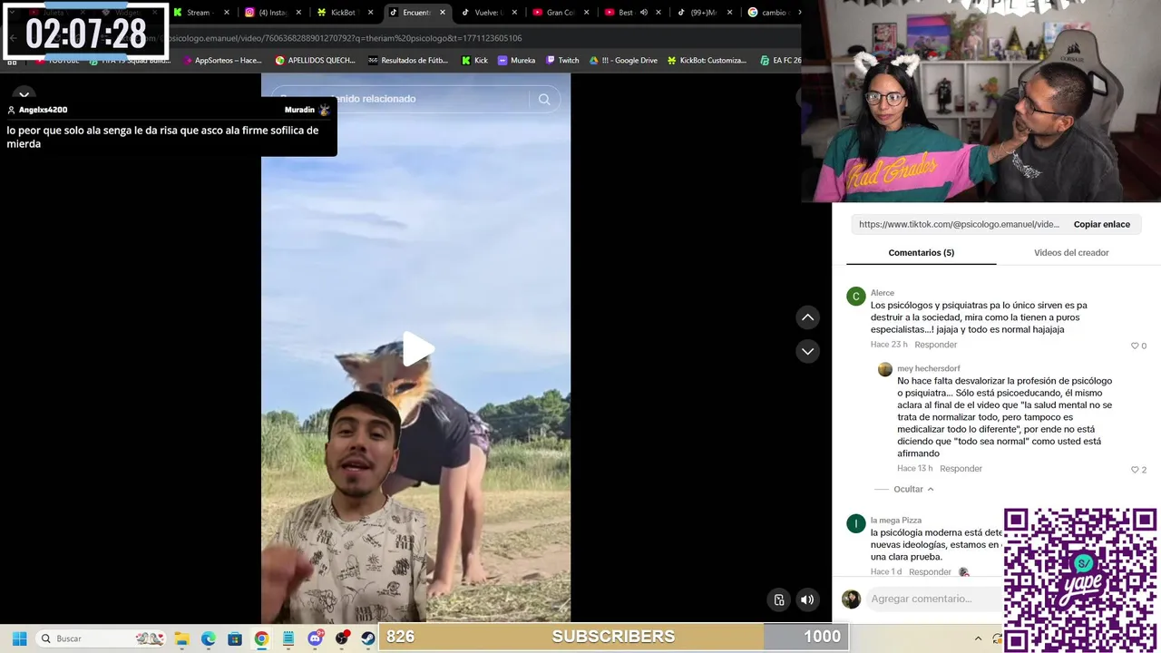The image size is (1161, 653).
Task: Open the Notepad app from taskbar
Action: pos(288,638)
